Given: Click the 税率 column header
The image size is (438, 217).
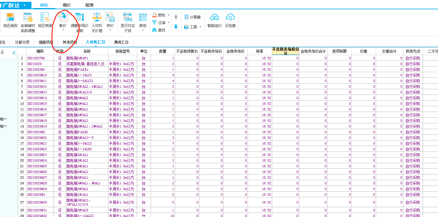Looking at the screenshot, I should [260, 51].
